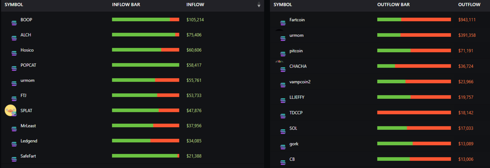Click the $105,214 BOOP inflow value
Viewport: 490px width, 168px height.
(195, 20)
